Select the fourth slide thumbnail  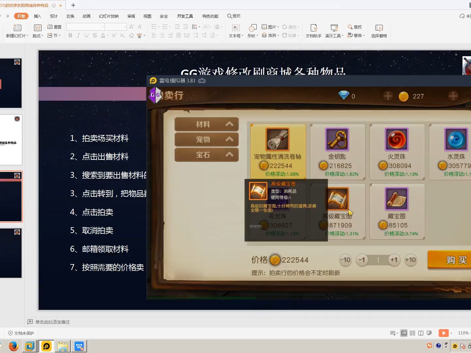[x=11, y=253]
